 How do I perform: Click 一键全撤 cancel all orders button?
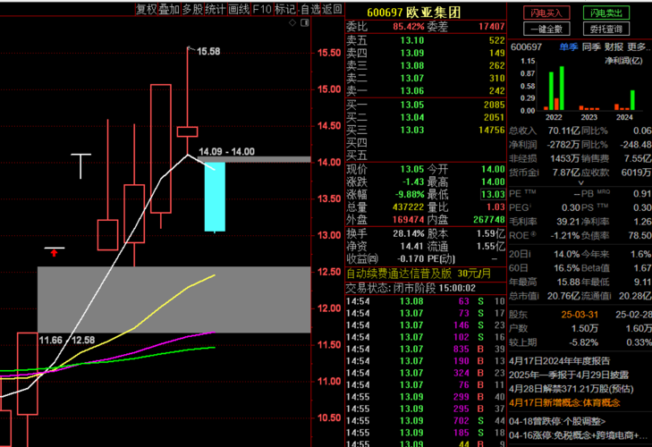[x=546, y=29]
